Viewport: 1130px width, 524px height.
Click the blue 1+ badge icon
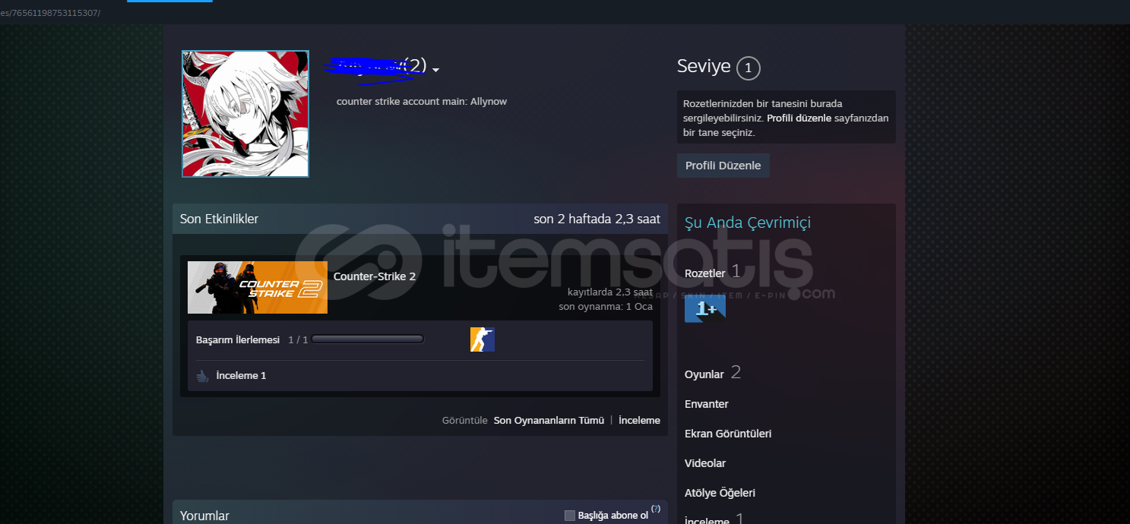[705, 308]
